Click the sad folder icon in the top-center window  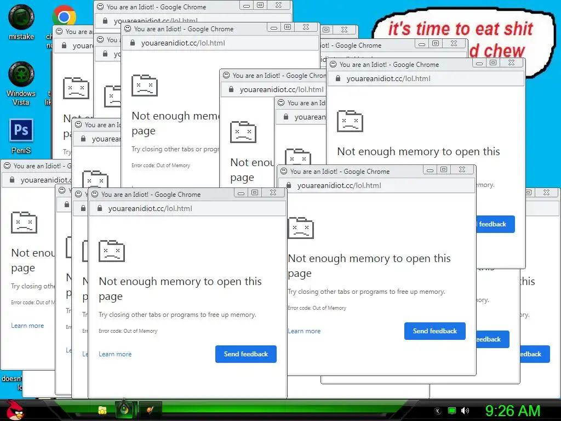(x=145, y=86)
